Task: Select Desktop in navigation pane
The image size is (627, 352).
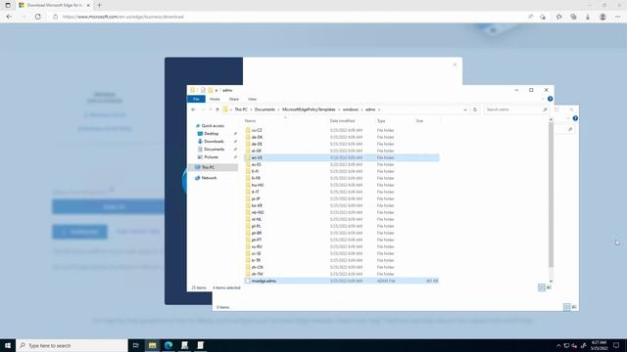Action: pyautogui.click(x=212, y=134)
